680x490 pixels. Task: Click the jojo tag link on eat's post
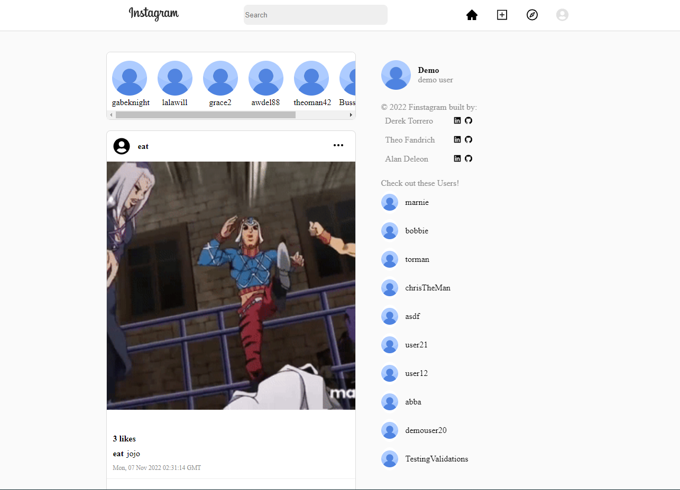tap(133, 454)
